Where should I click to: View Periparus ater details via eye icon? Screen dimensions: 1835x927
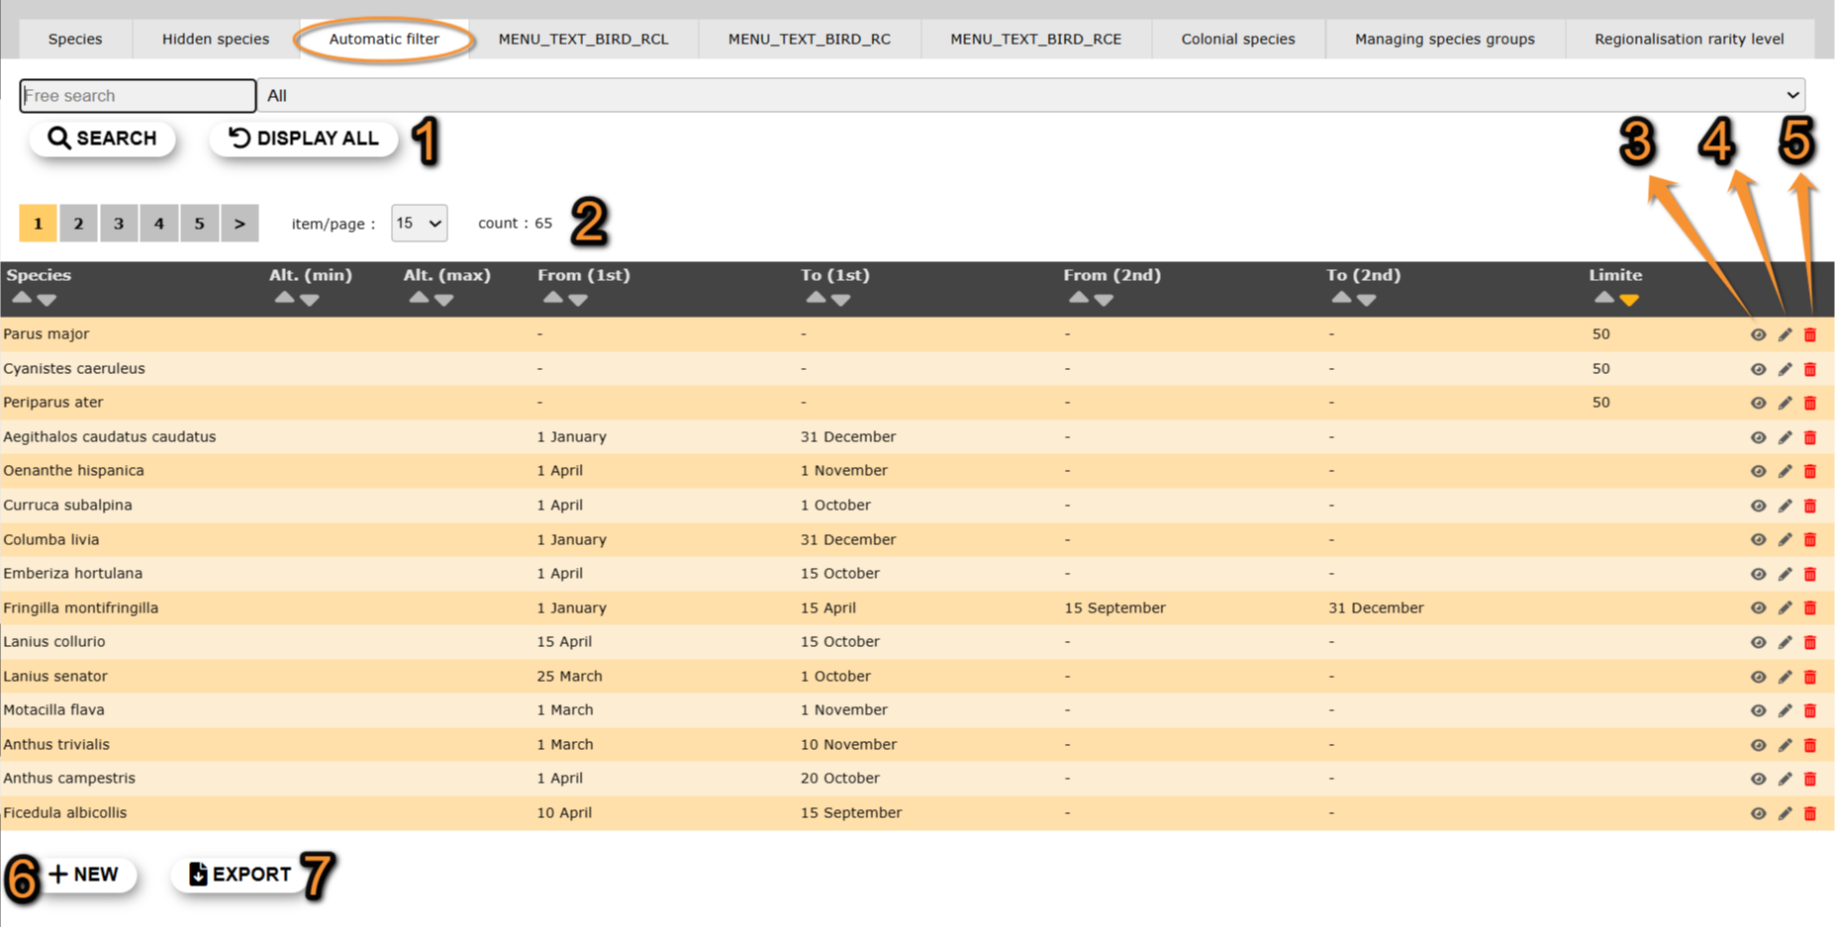click(1758, 404)
